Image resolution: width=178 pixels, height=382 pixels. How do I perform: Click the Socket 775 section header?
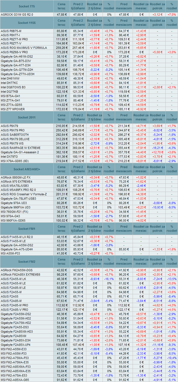tap(27, 6)
